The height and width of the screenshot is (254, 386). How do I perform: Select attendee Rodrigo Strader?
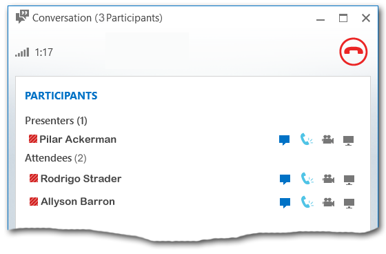(x=81, y=179)
